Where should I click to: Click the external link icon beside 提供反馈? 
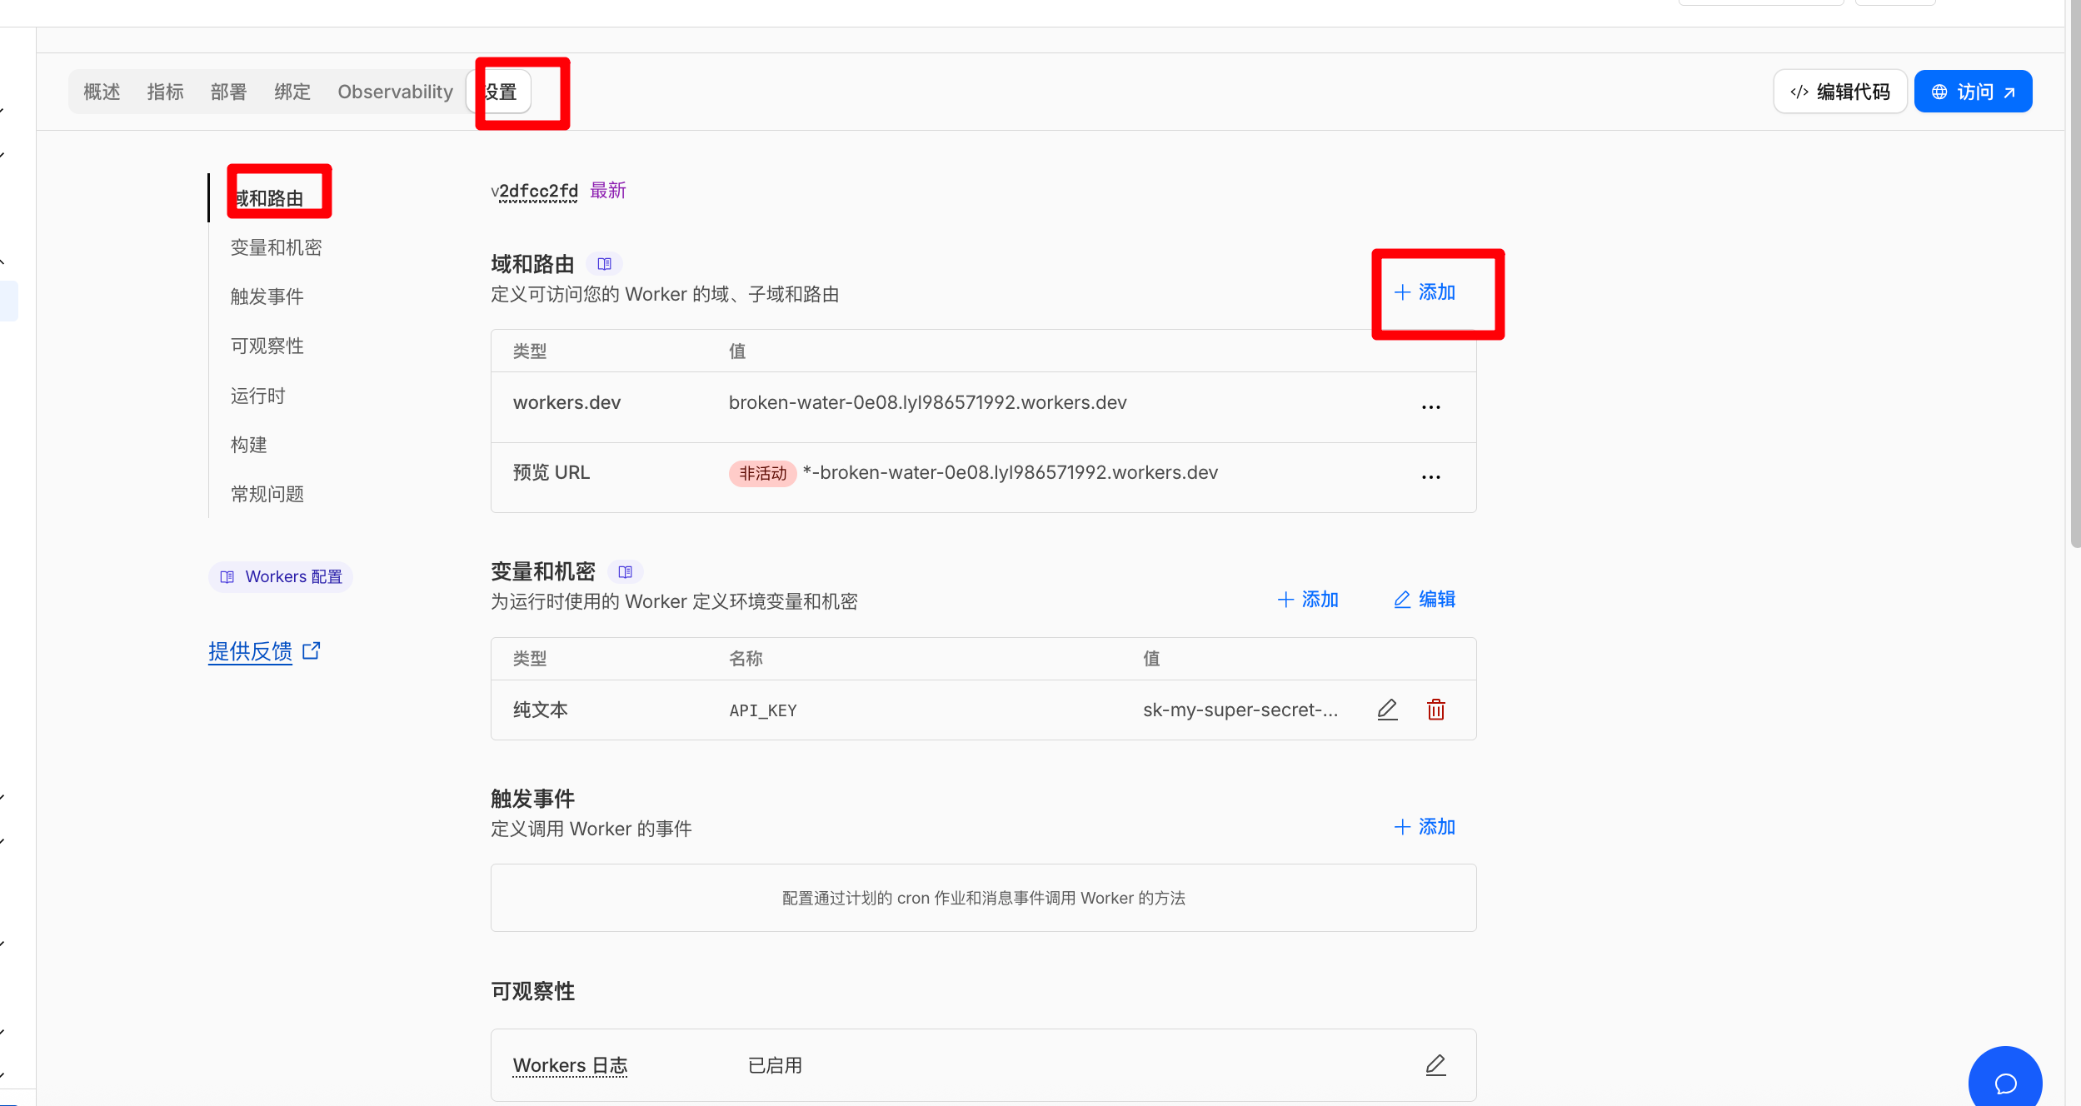[x=312, y=650]
